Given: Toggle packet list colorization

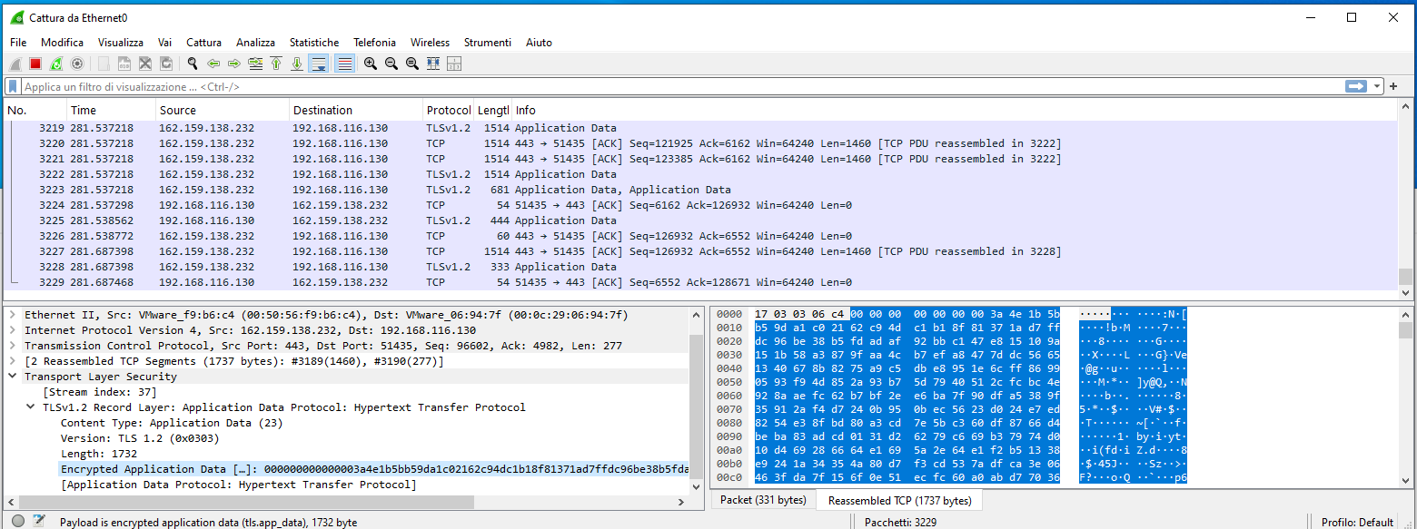Looking at the screenshot, I should (343, 64).
